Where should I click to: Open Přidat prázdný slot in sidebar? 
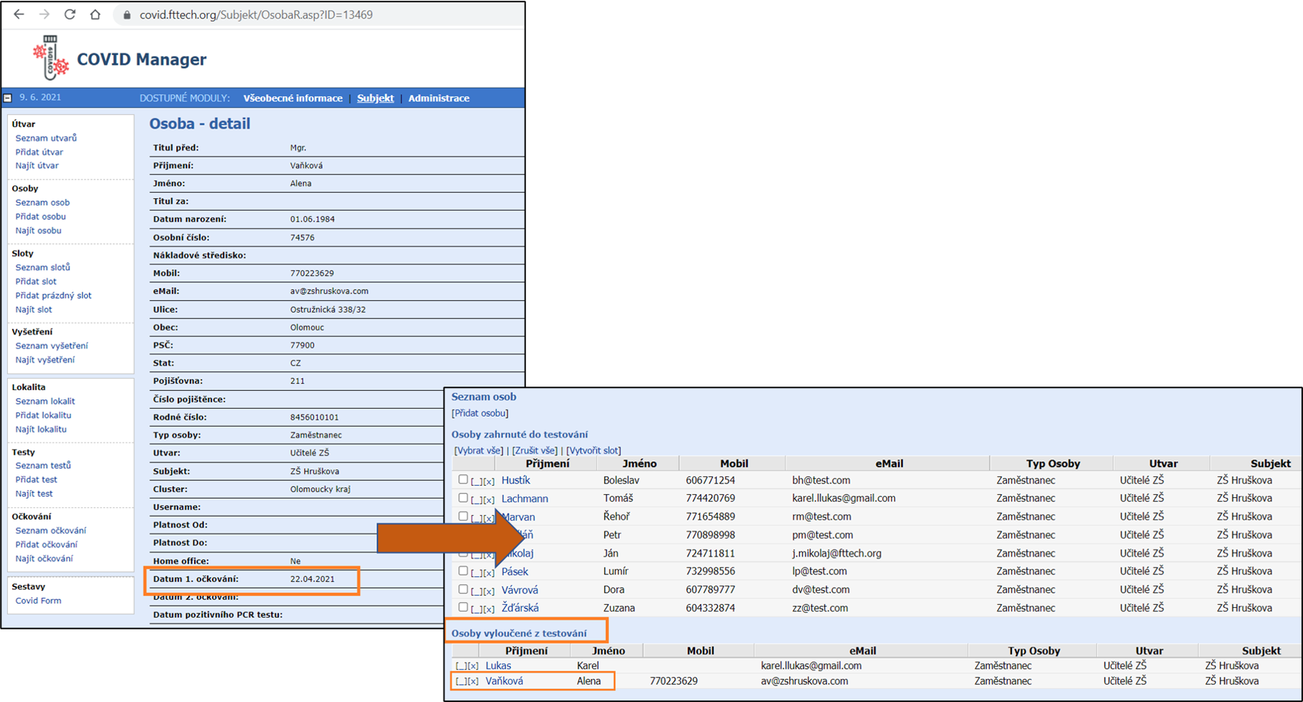tap(53, 295)
